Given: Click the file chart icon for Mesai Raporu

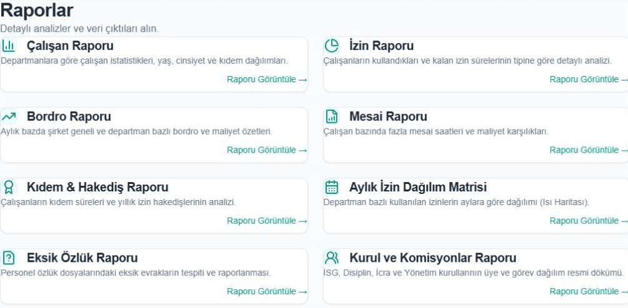Looking at the screenshot, I should tap(332, 117).
